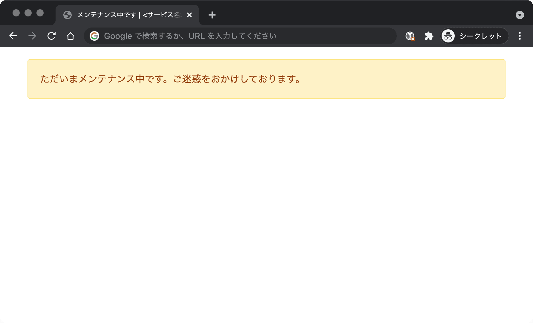This screenshot has height=323, width=533.
Task: Click the leftmost window close button
Action: click(16, 13)
